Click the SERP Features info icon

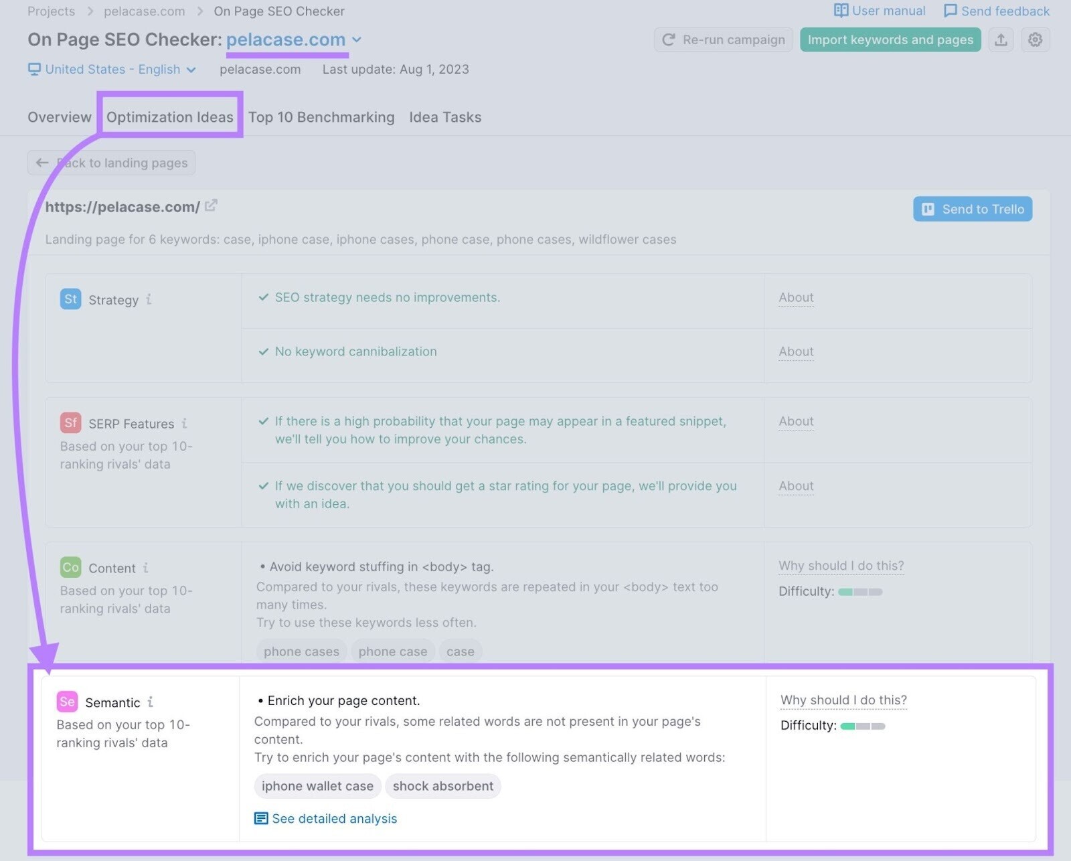pyautogui.click(x=184, y=423)
